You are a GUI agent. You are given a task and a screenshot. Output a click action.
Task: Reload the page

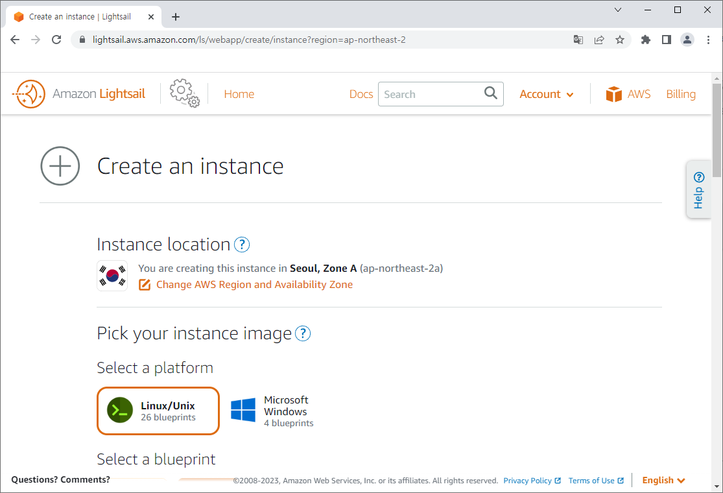(56, 40)
